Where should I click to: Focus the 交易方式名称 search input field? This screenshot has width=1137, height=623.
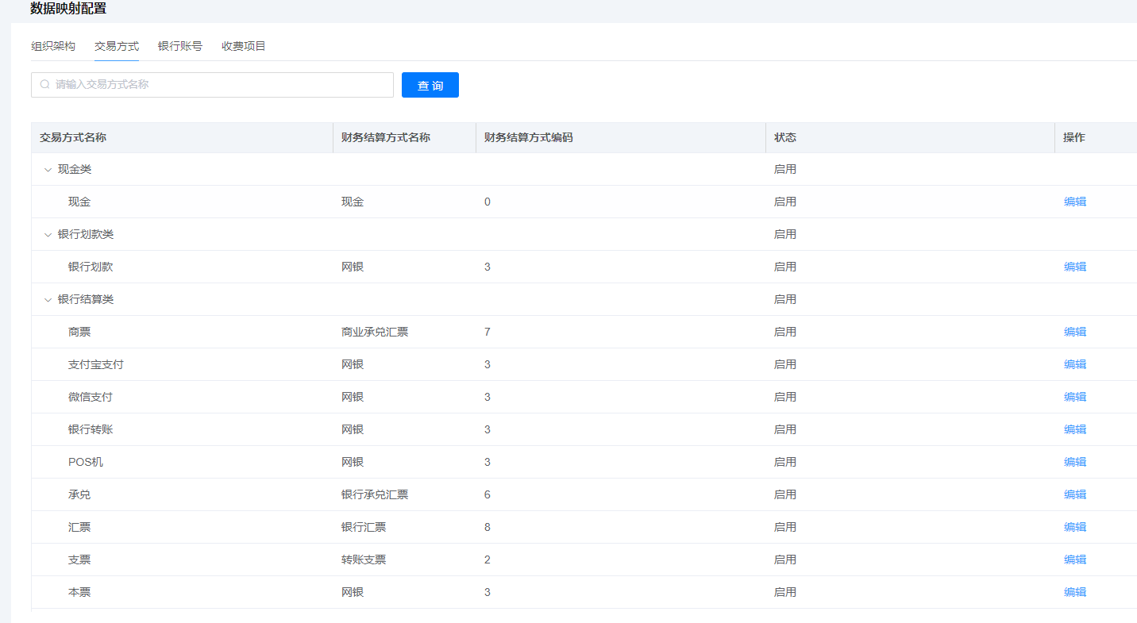coord(218,85)
